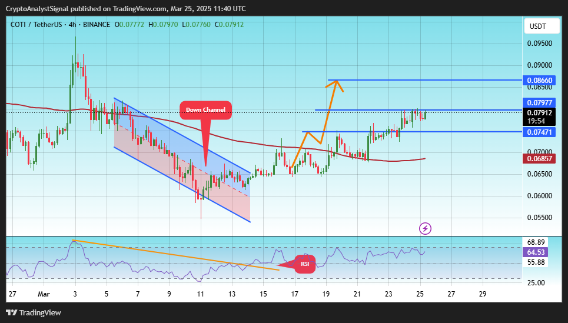Click the purple lightning bolt event icon
The height and width of the screenshot is (323, 568).
(x=425, y=228)
